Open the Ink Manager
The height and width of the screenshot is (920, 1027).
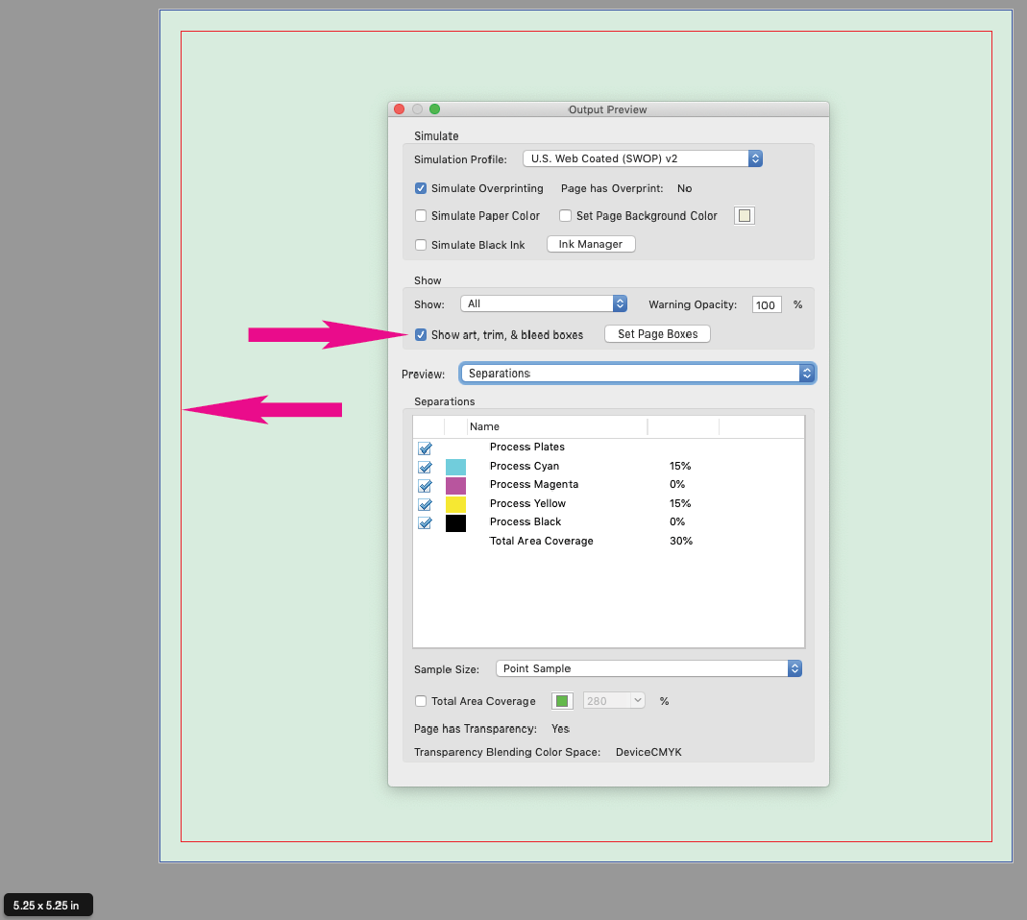click(590, 243)
